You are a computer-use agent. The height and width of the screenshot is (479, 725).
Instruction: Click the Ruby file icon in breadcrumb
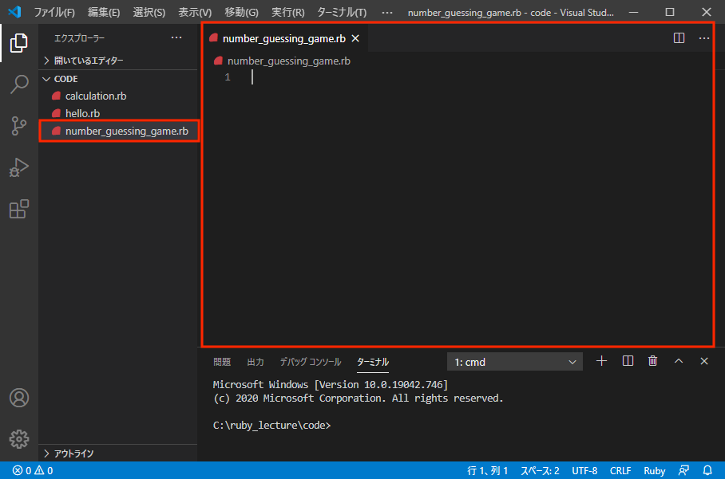coord(218,61)
